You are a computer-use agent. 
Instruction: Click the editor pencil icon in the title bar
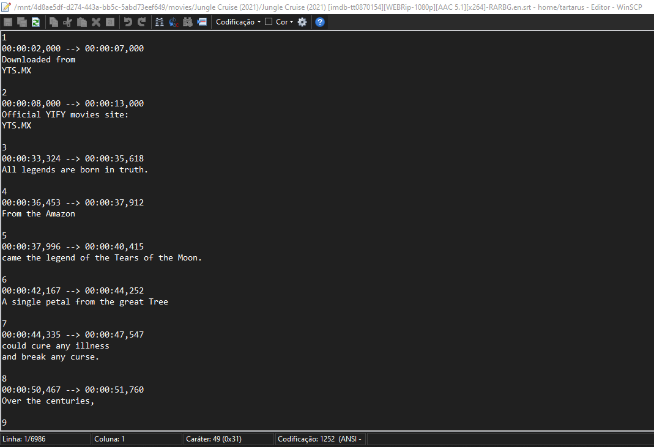click(x=6, y=7)
